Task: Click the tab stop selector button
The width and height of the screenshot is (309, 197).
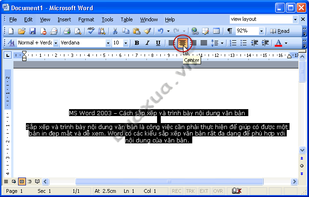Action: (7, 55)
